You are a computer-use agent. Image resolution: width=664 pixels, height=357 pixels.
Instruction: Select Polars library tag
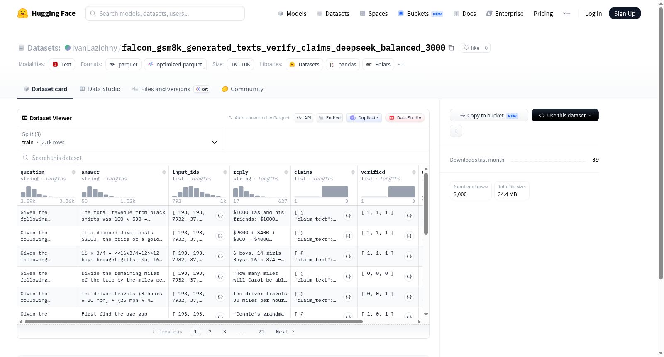tap(378, 64)
